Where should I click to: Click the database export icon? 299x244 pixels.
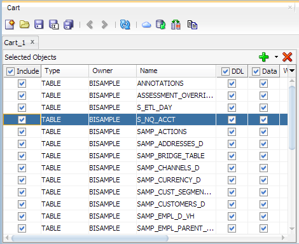(x=160, y=25)
